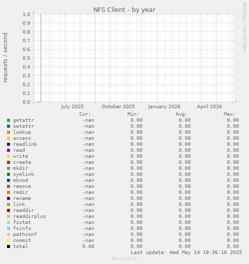Click the Min value 0.00 for rmdir
The height and width of the screenshot is (264, 249).
coord(137,192)
